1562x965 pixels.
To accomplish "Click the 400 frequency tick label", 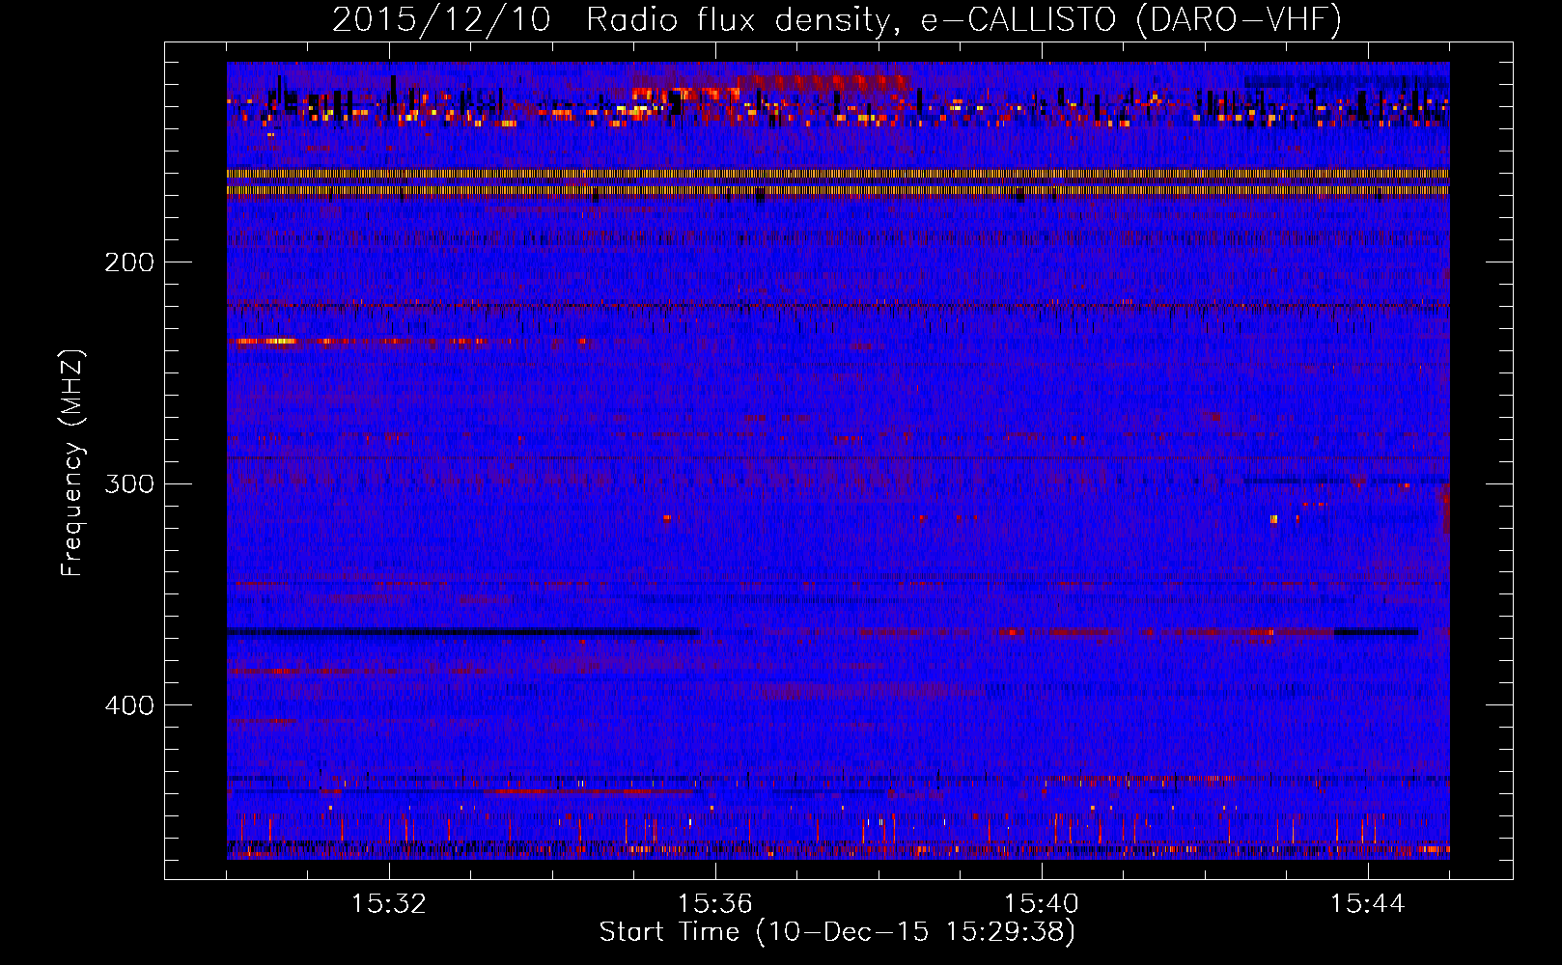I will pos(129,705).
